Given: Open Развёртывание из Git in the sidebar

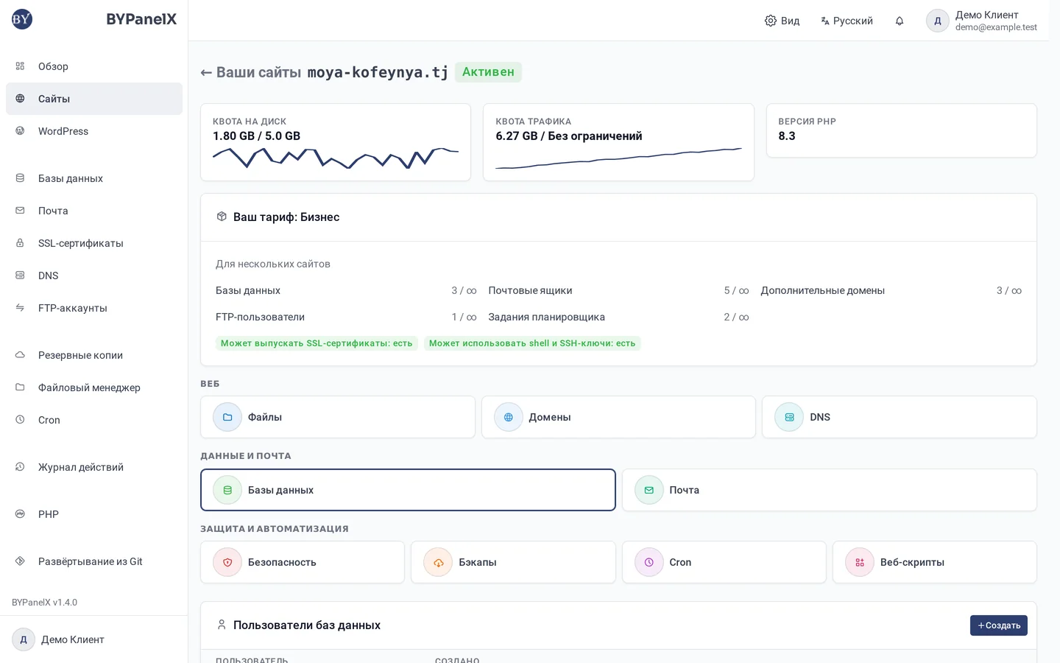Looking at the screenshot, I should tap(94, 561).
